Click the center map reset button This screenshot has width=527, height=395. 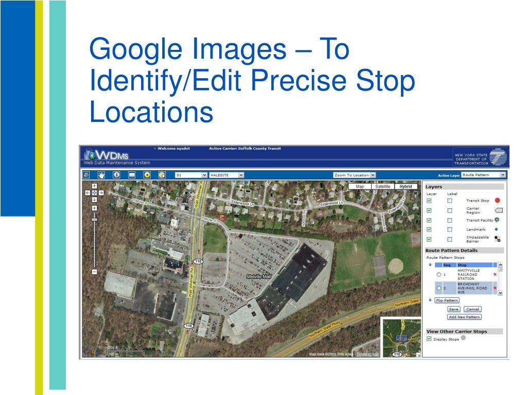click(95, 193)
